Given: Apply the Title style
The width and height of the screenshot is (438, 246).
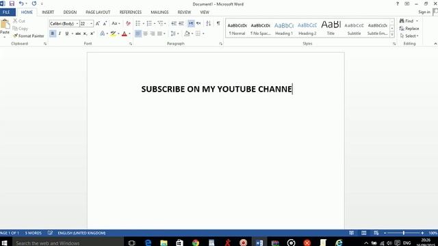Looking at the screenshot, I should [x=331, y=29].
